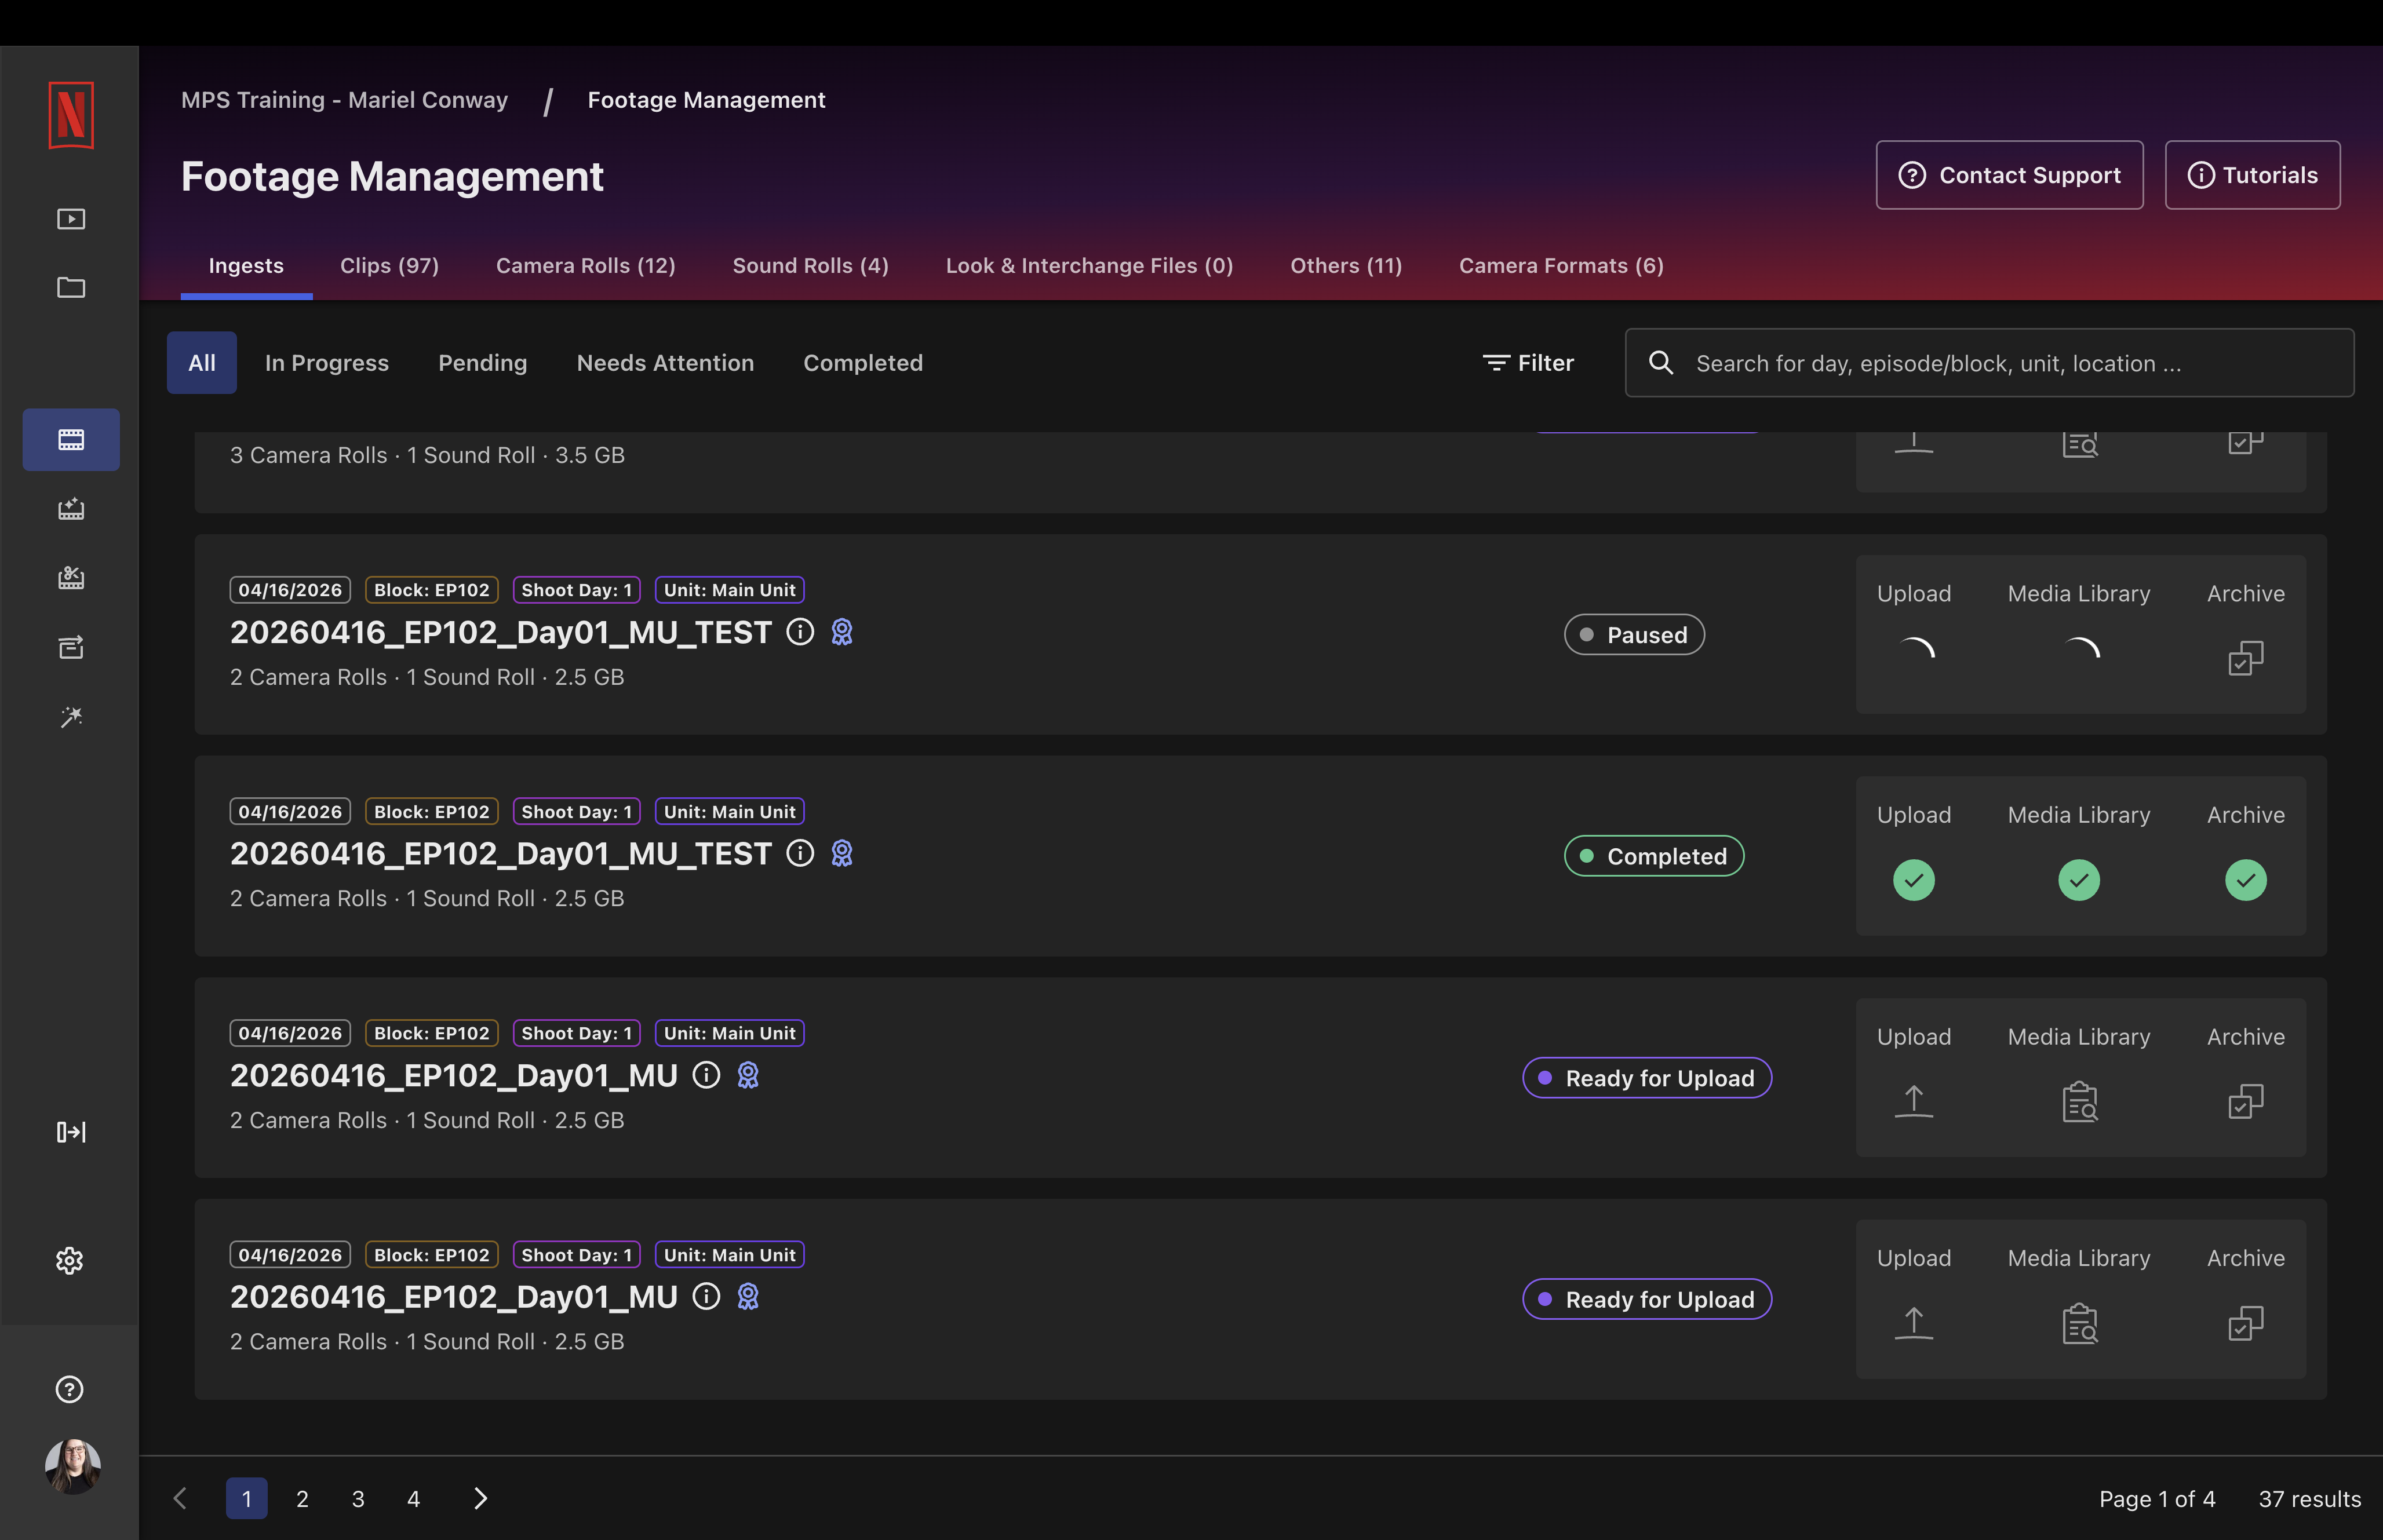Go to page 2
Screen dimensions: 2383x1540
coord(302,1498)
